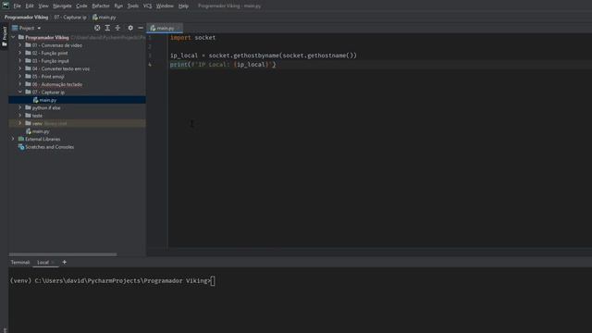Select the Local terminal tab
Image resolution: width=592 pixels, height=333 pixels.
pyautogui.click(x=43, y=263)
